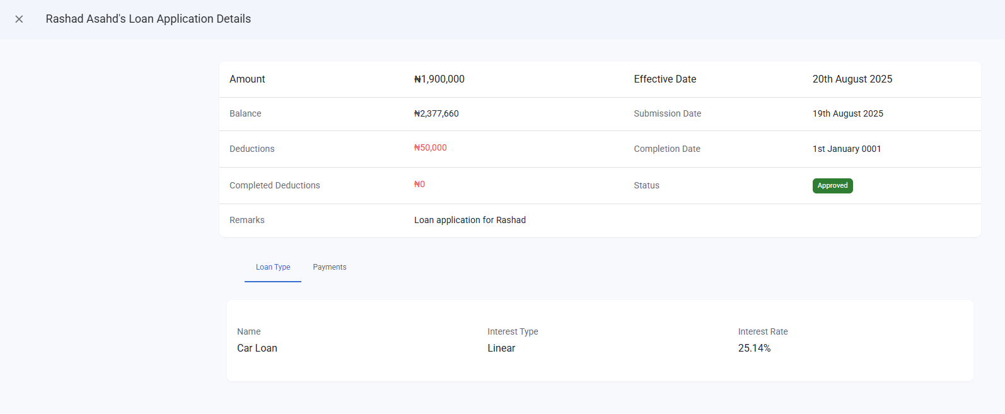The width and height of the screenshot is (1005, 414).
Task: Click the Rashad Asahd's Loan Application Details title
Action: [148, 19]
